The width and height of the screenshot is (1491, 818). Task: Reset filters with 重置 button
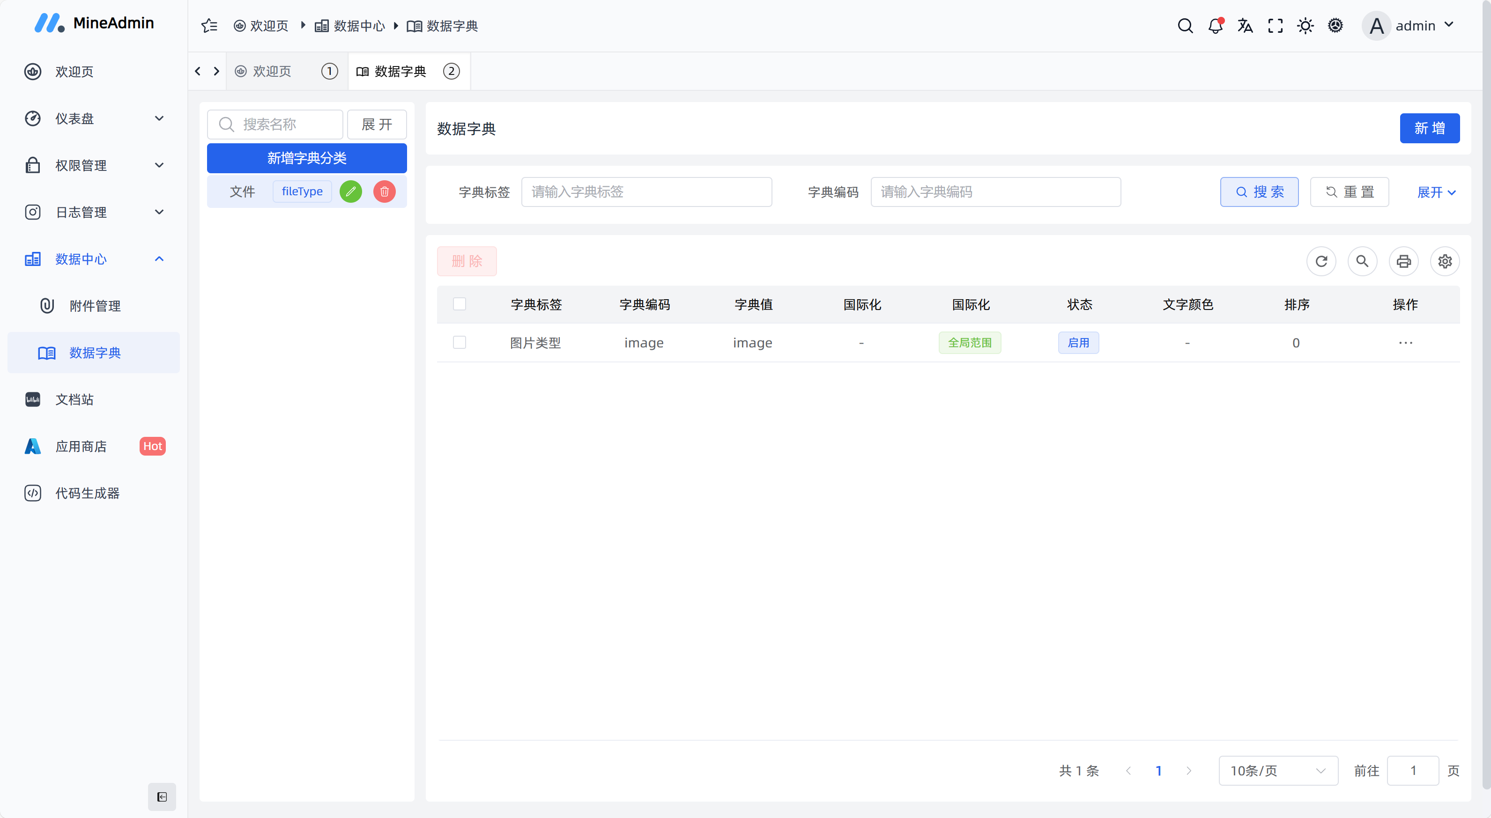[1349, 192]
